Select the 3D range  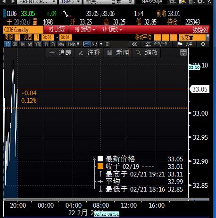pos(15,44)
